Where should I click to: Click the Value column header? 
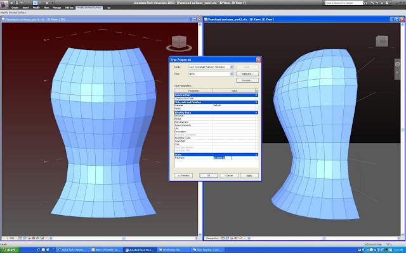[x=234, y=91]
